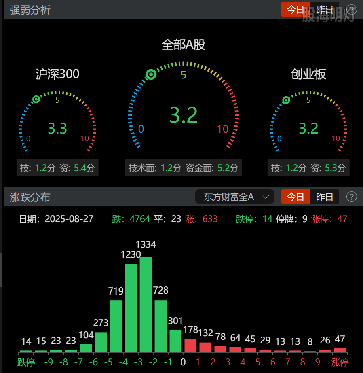The image size is (363, 373).
Task: Click 沪深300 技: 1.2分 资: 5.4分 box
Action: (x=57, y=168)
